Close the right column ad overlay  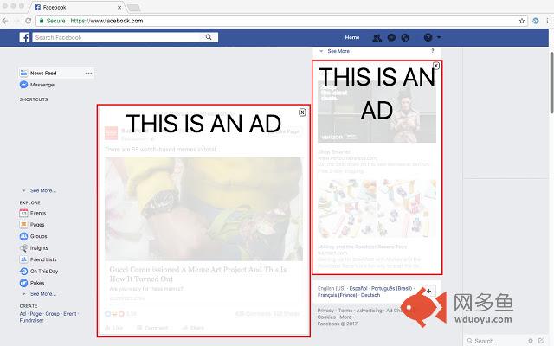click(436, 66)
